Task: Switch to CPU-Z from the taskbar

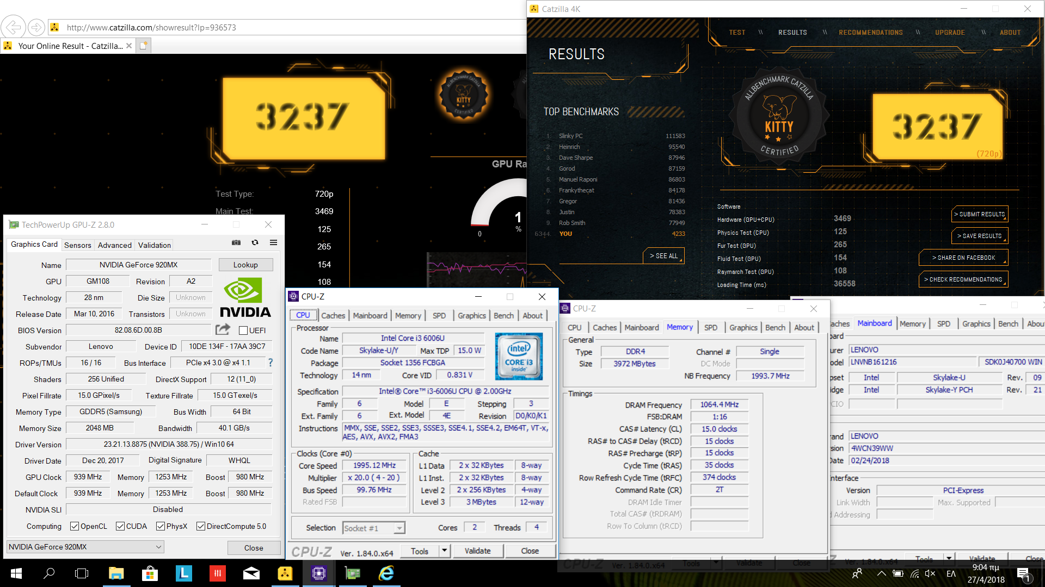Action: coord(319,573)
